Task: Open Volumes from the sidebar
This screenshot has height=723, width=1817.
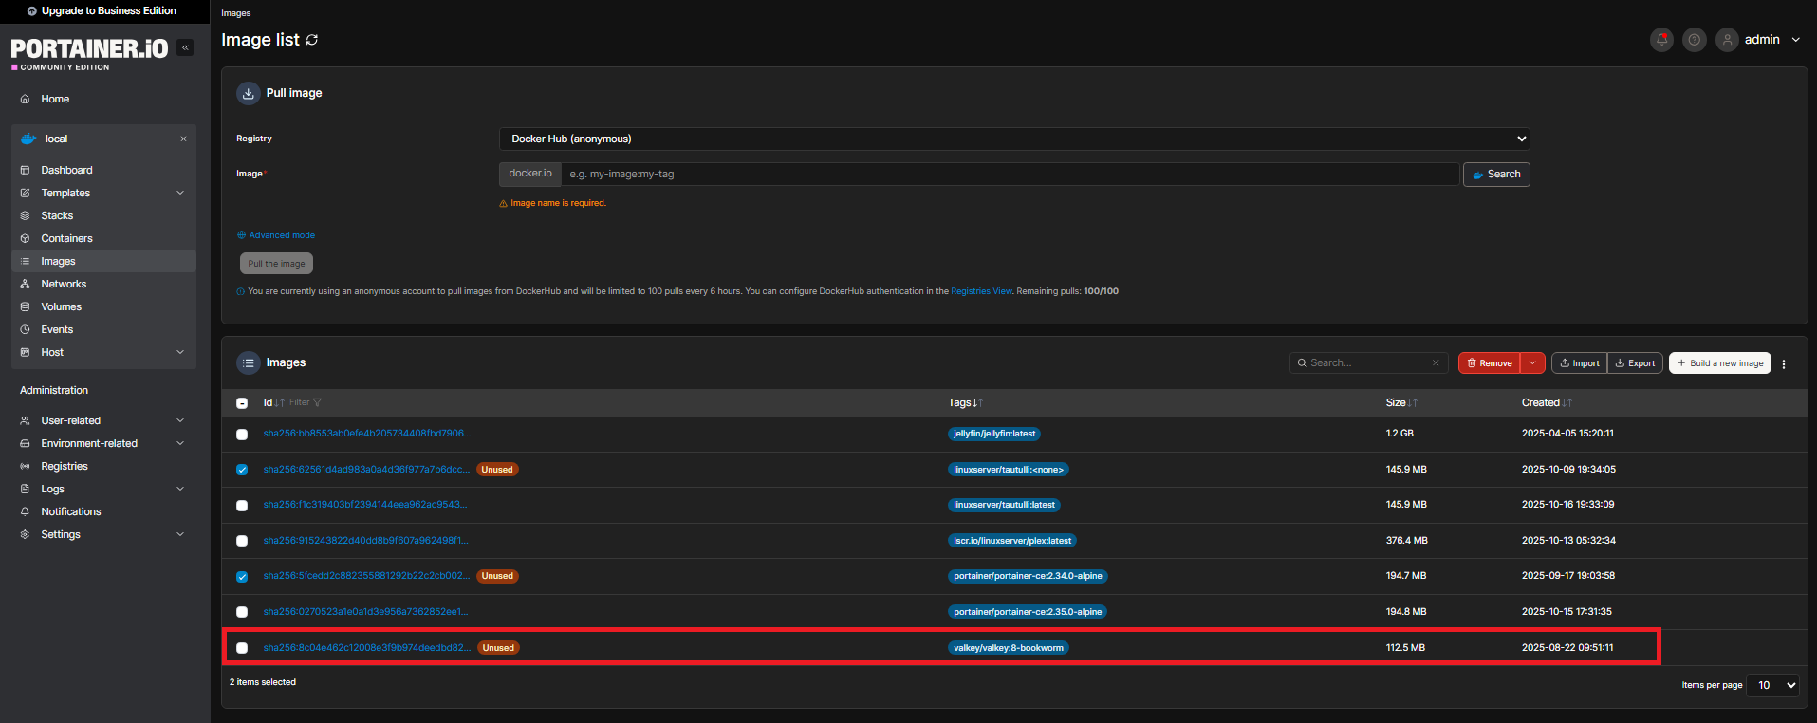Action: tap(61, 307)
